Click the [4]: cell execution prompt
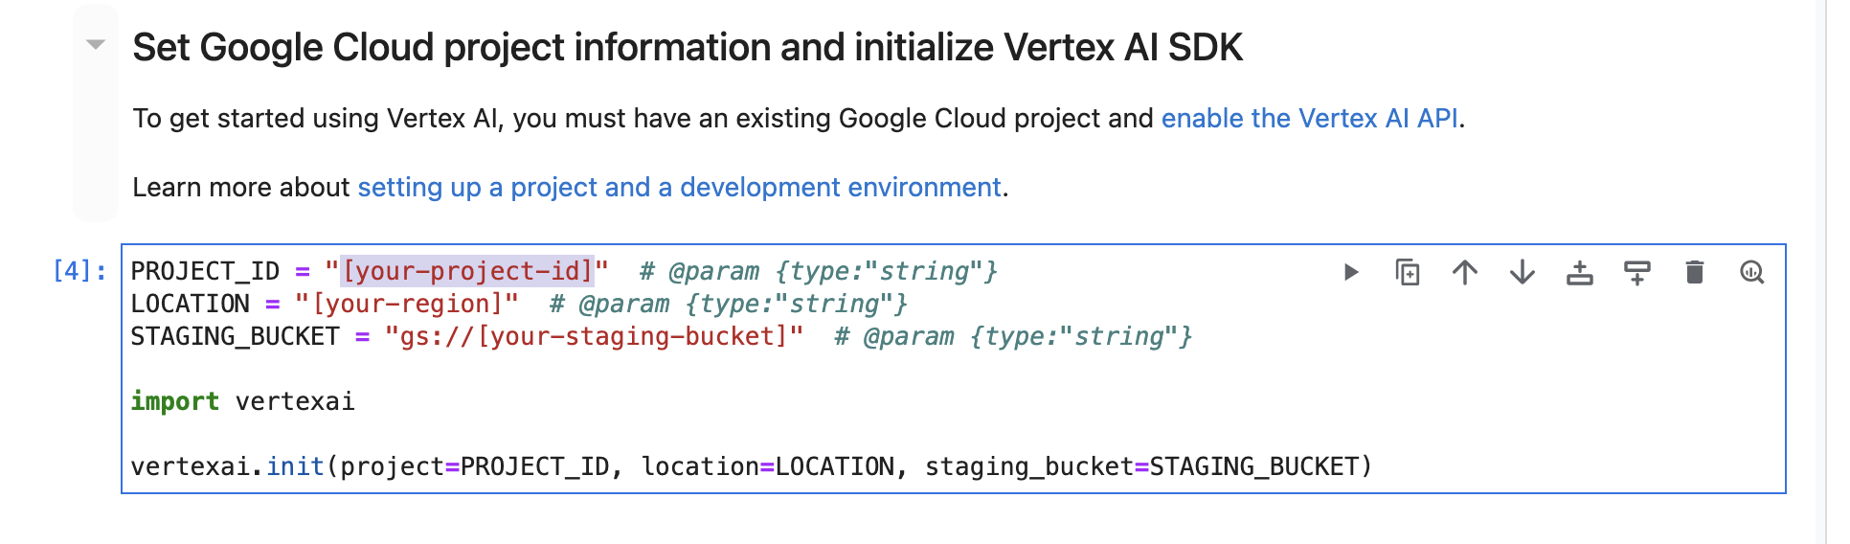The width and height of the screenshot is (1850, 544). coord(79,271)
